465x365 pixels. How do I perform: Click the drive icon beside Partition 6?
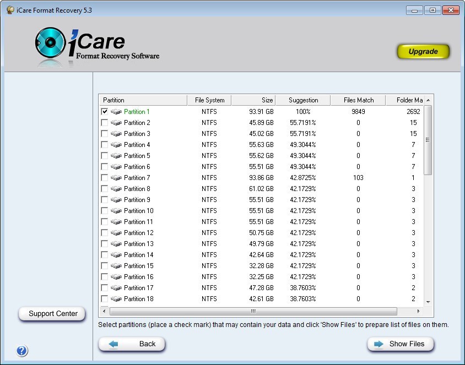pos(116,166)
